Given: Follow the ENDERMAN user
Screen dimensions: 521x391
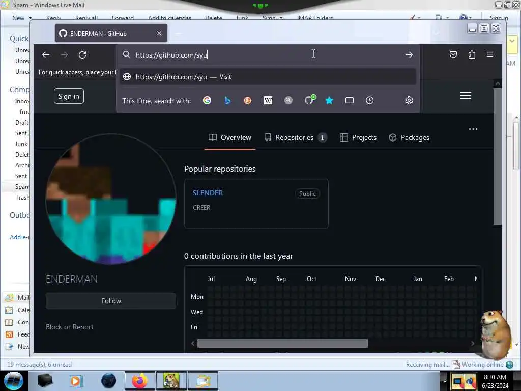Looking at the screenshot, I should [x=111, y=301].
